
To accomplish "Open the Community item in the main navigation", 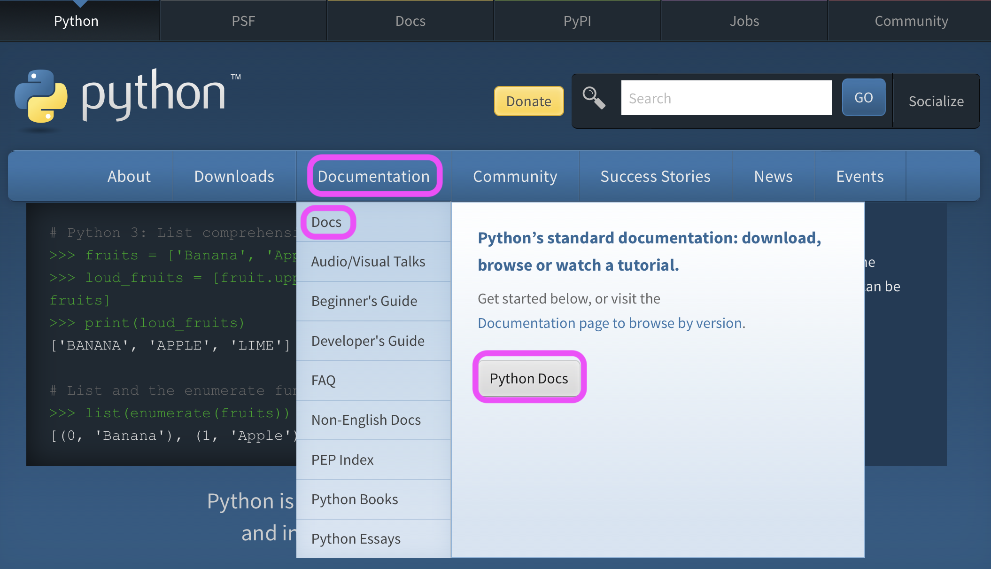I will tap(515, 176).
